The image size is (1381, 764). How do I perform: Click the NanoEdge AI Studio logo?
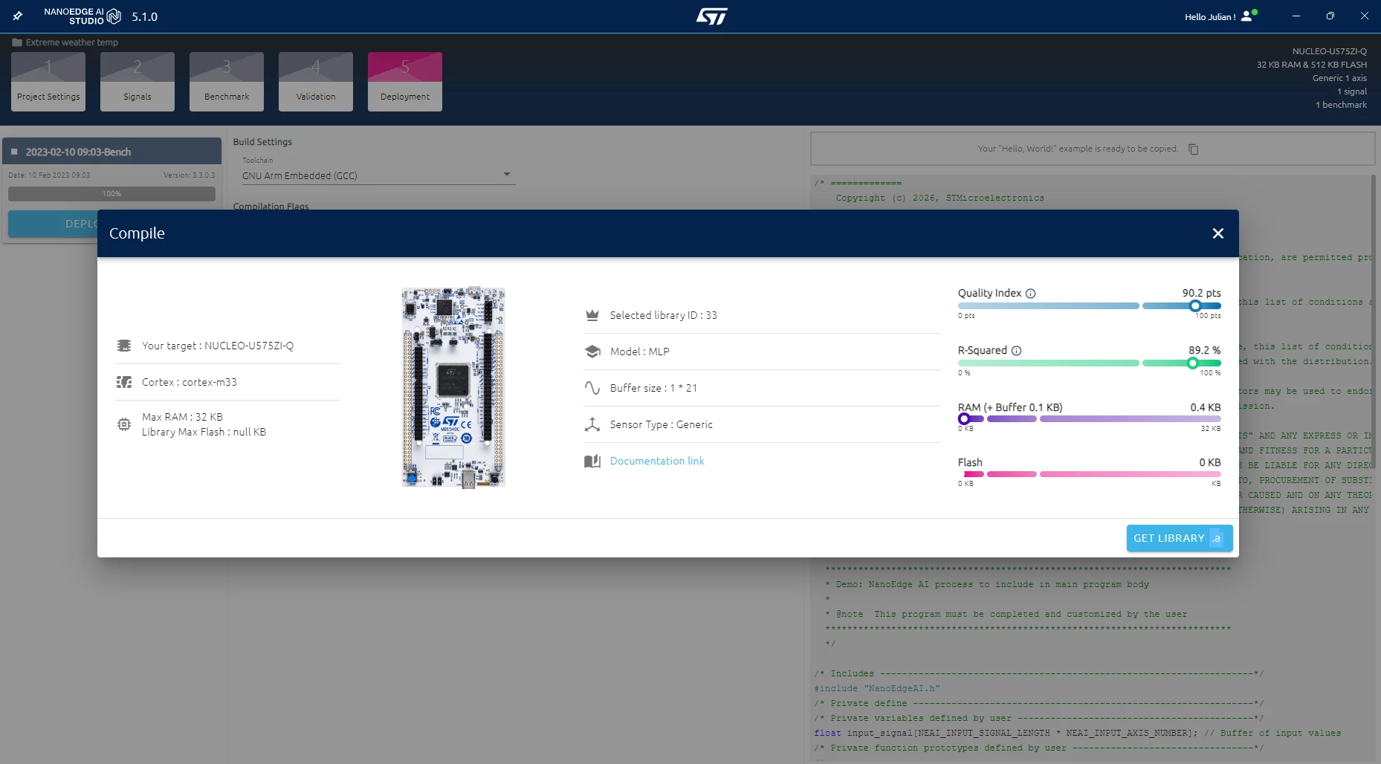pyautogui.click(x=83, y=16)
